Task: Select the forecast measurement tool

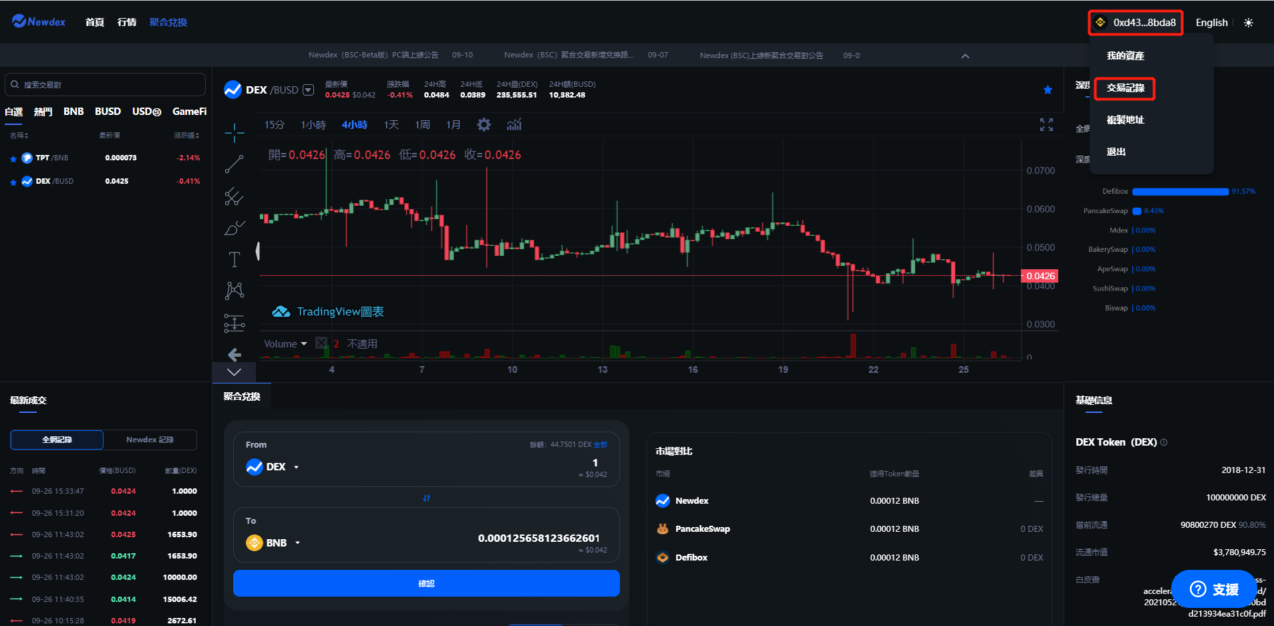Action: pos(234,323)
